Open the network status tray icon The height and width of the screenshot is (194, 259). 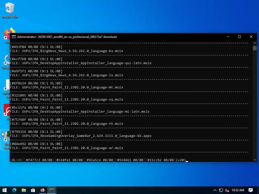[x=221, y=190]
